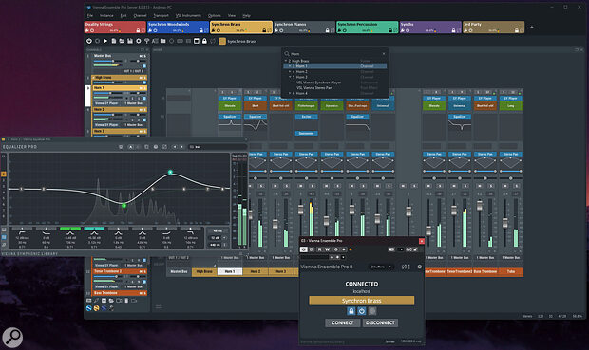589x350 pixels.
Task: Select the Bass Trombone channel label in the mixer
Action: click(485, 271)
